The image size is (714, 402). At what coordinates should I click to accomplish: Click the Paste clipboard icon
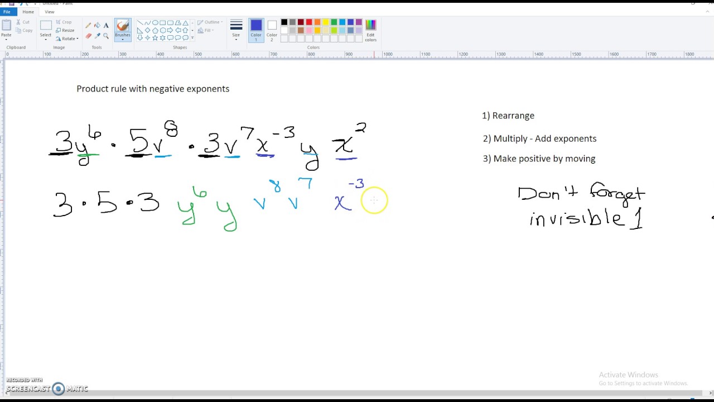[x=6, y=25]
